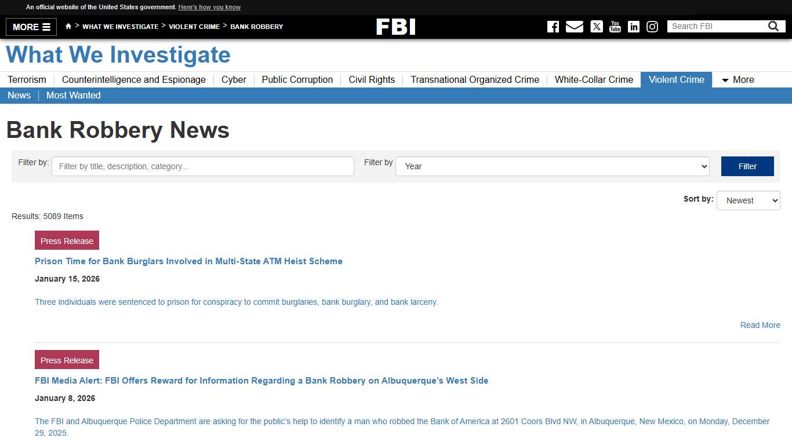The height and width of the screenshot is (445, 792).
Task: Open the Most Wanted menu item
Action: pos(73,95)
